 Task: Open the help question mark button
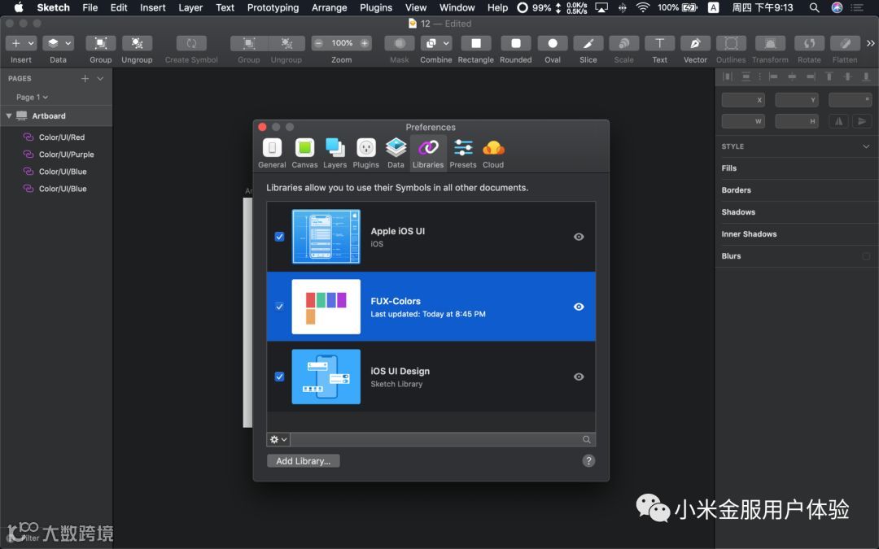(x=588, y=460)
